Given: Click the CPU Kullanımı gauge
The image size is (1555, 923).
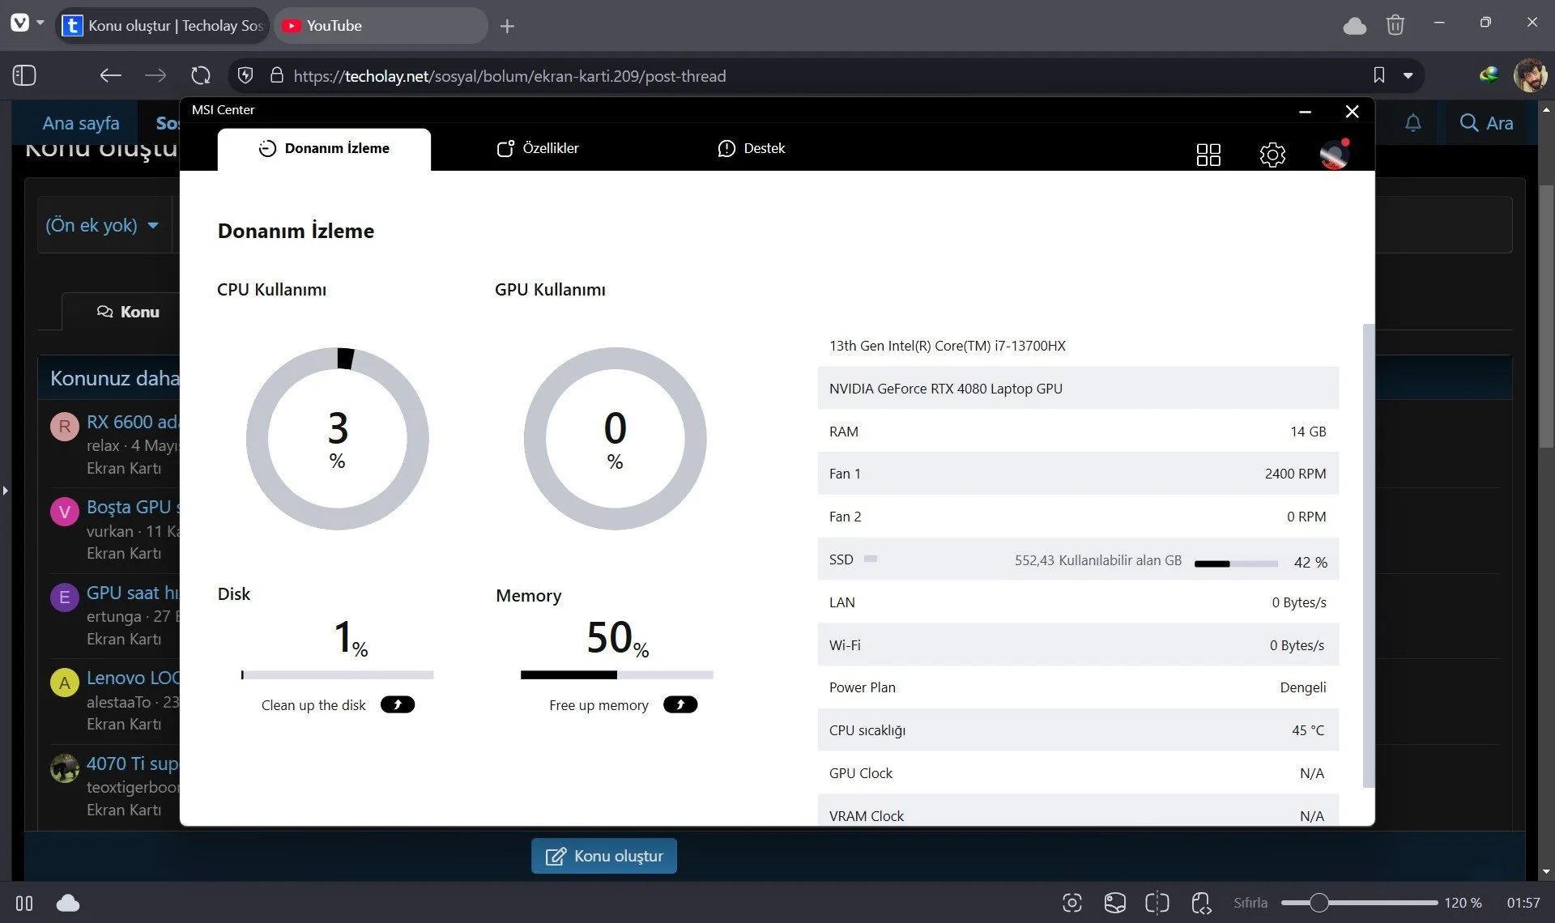Looking at the screenshot, I should (x=338, y=439).
